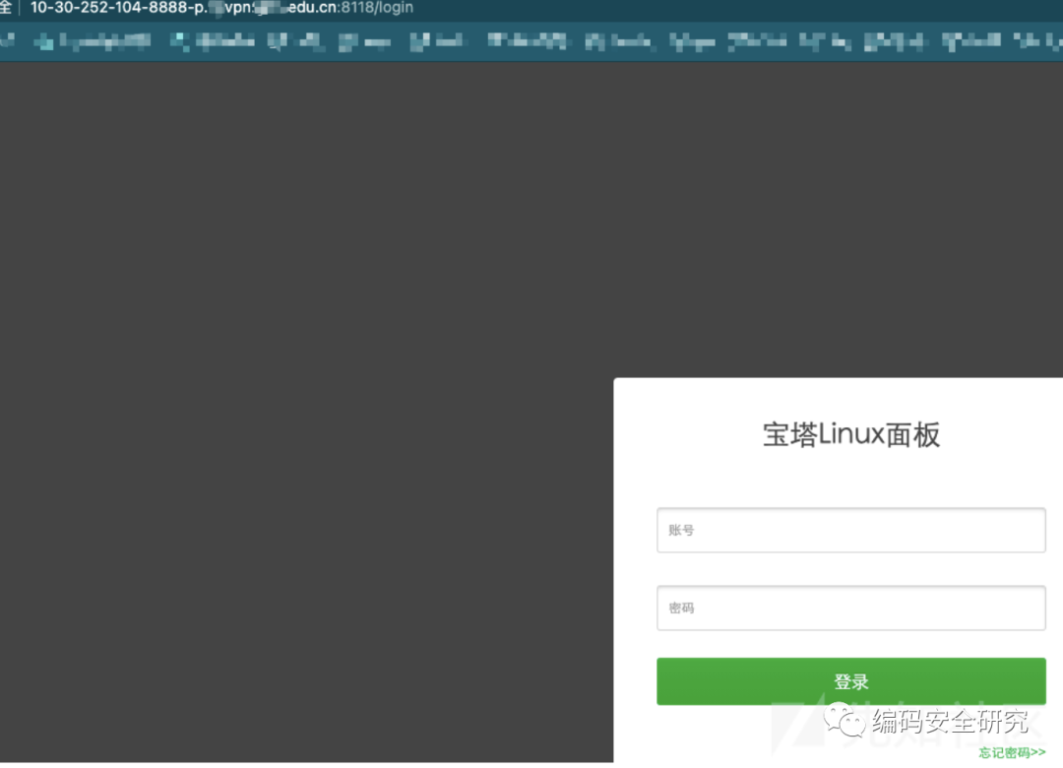Click the browser address bar URL
The width and height of the screenshot is (1063, 768).
(221, 8)
